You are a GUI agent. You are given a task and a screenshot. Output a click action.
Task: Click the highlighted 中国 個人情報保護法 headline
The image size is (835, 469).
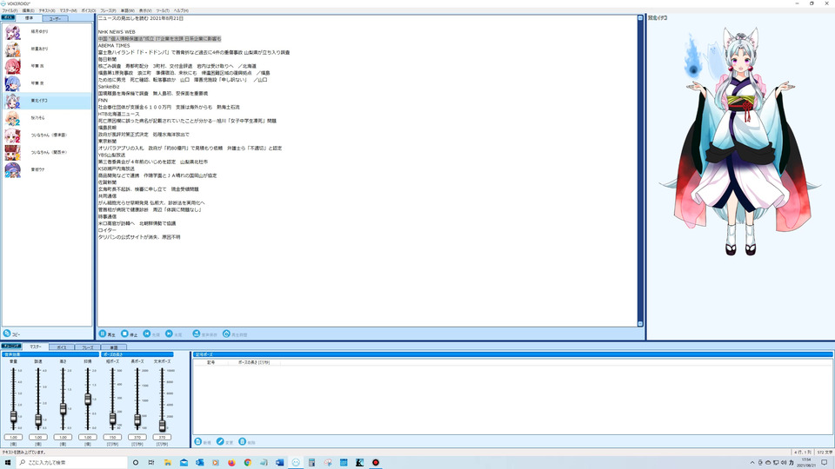(x=159, y=39)
